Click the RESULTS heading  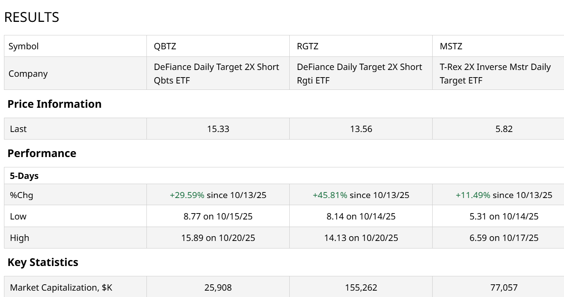(32, 17)
